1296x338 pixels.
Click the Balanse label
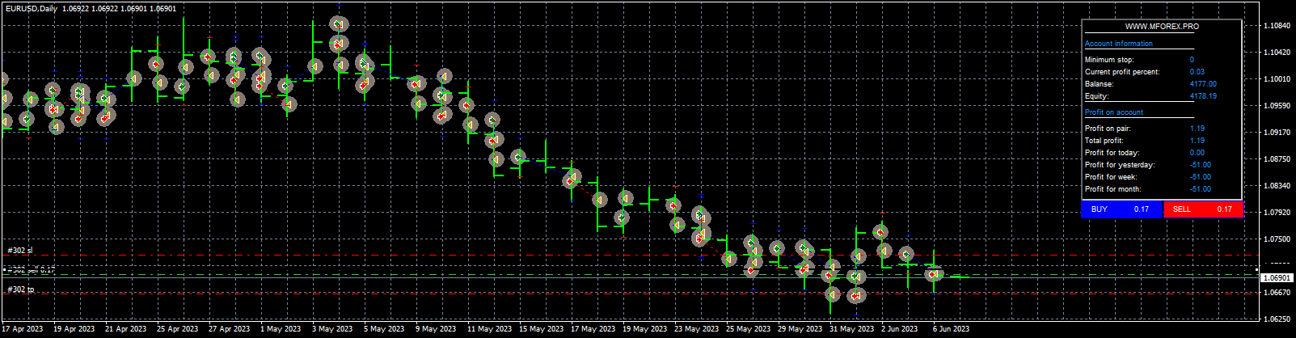tap(1099, 84)
